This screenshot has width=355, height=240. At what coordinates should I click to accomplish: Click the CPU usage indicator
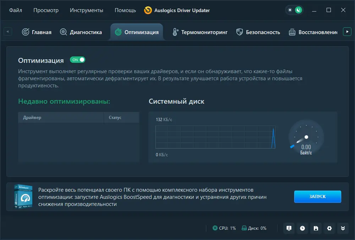coord(224,228)
